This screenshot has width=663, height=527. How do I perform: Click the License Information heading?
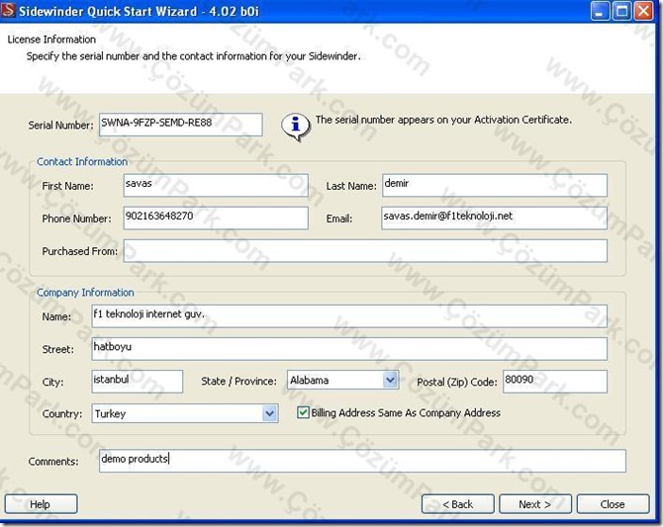pos(51,40)
